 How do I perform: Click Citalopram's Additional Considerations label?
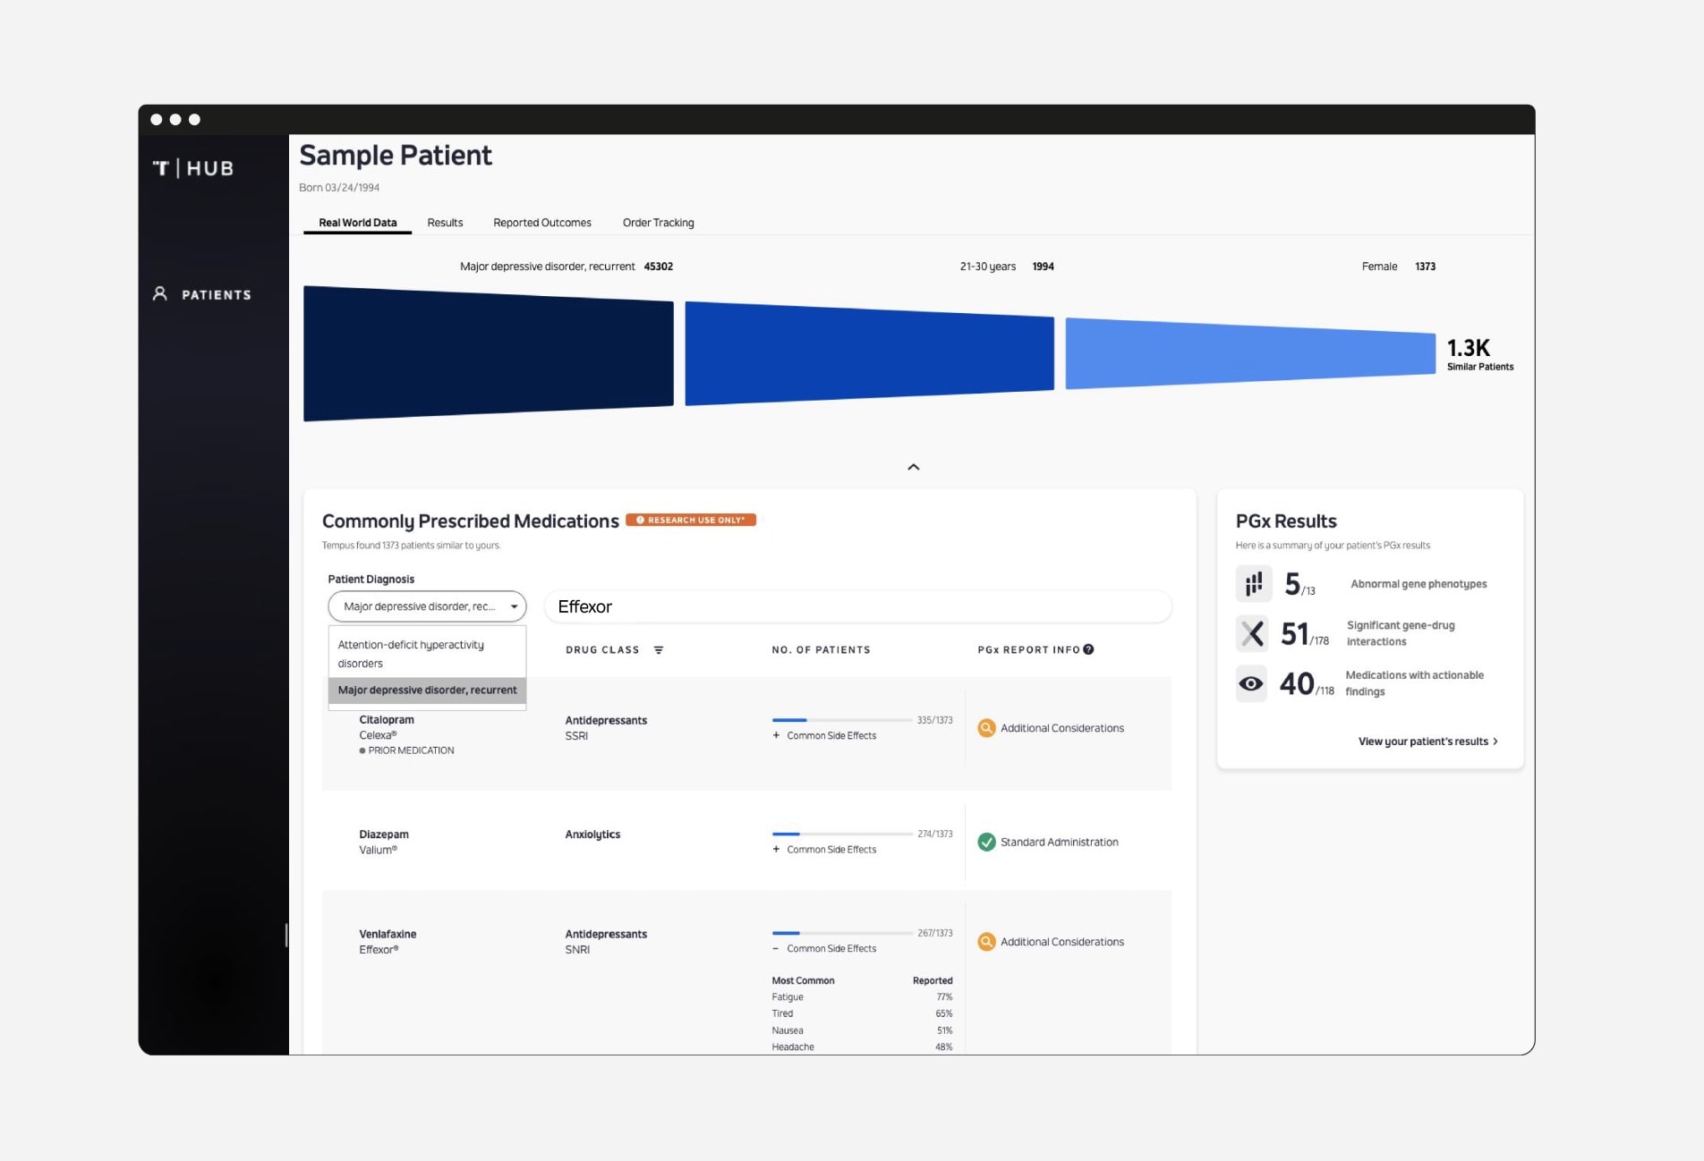[1062, 728]
